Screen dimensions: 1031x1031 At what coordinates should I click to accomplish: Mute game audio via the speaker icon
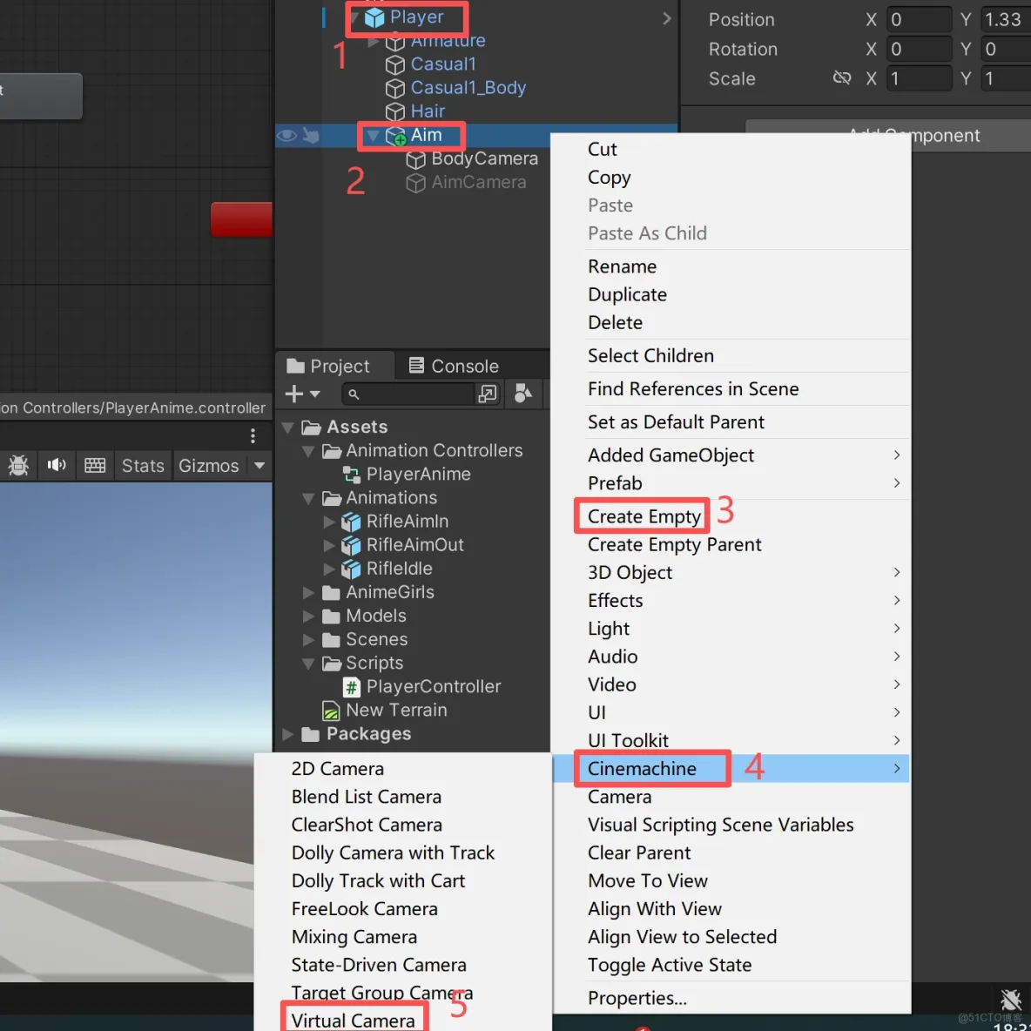point(56,465)
